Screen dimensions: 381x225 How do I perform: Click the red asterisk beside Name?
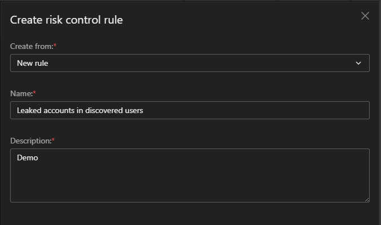(35, 92)
